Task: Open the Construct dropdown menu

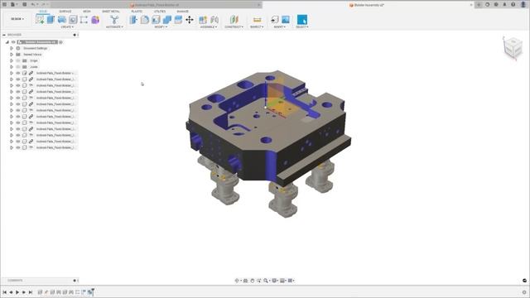Action: (234, 26)
